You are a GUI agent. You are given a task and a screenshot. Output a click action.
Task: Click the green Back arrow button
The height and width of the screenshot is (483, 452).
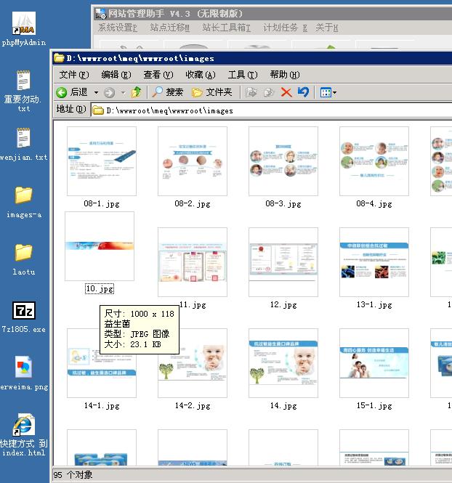(62, 92)
